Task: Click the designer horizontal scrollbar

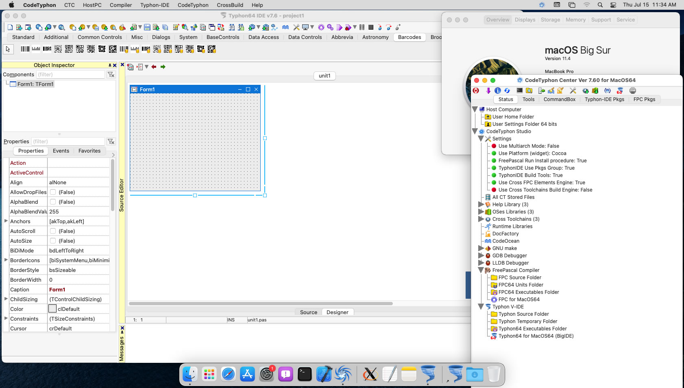Action: (261, 303)
